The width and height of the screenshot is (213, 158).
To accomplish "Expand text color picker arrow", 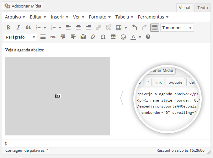I will click(140, 37).
